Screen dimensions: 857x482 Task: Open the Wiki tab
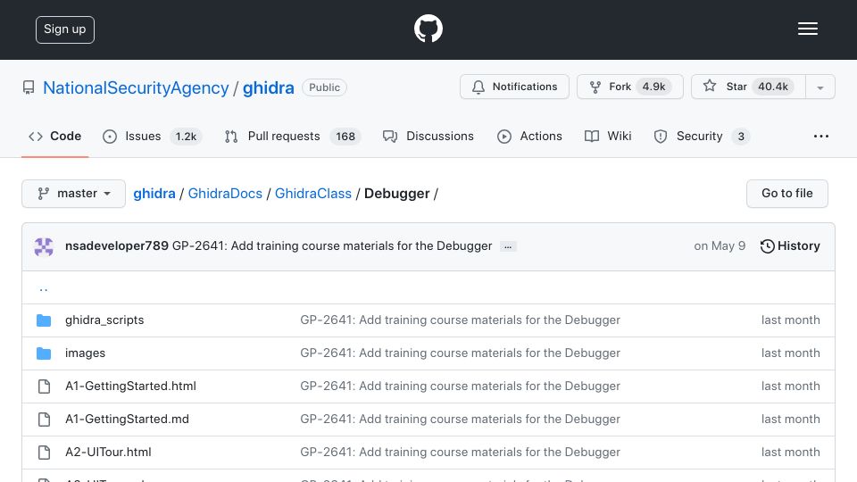tap(608, 136)
